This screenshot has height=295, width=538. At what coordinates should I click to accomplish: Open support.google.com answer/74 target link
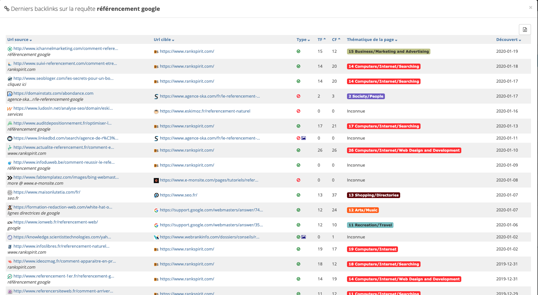pos(211,210)
